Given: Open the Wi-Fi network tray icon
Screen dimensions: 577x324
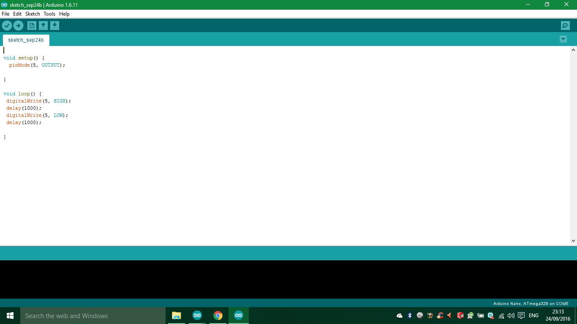Looking at the screenshot, I should 501,316.
